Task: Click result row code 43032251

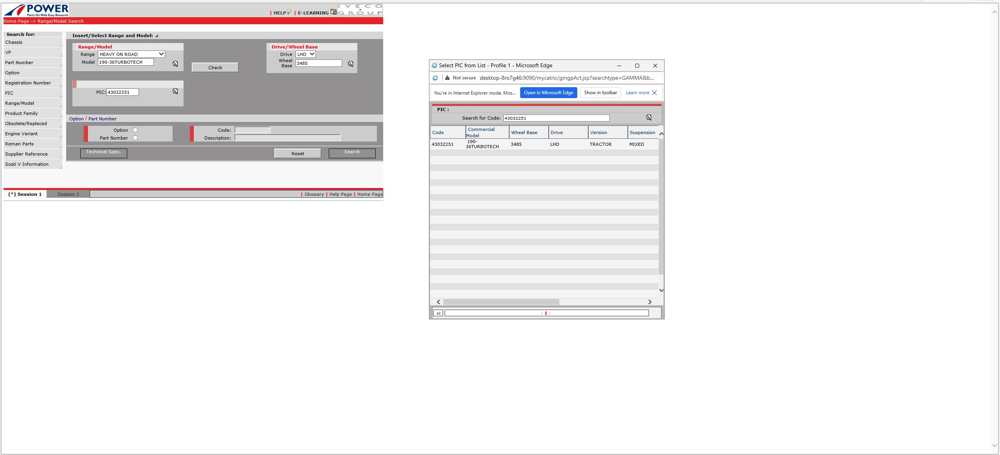Action: [442, 144]
